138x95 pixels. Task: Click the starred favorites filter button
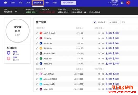(x=113, y=22)
